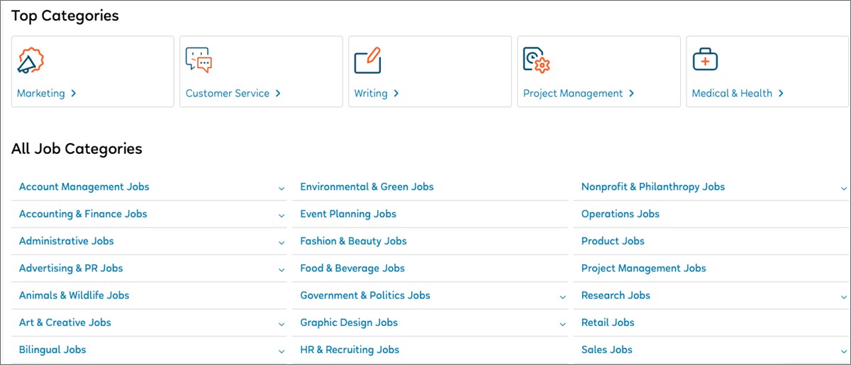Open Account Management Jobs link
The height and width of the screenshot is (365, 851).
(x=84, y=187)
